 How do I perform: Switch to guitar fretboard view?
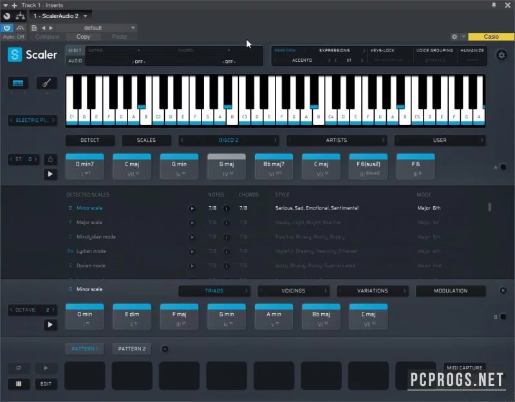coord(46,83)
